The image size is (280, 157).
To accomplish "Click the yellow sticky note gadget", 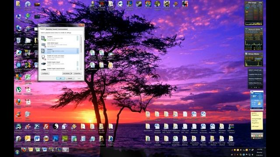I will coord(257,121).
